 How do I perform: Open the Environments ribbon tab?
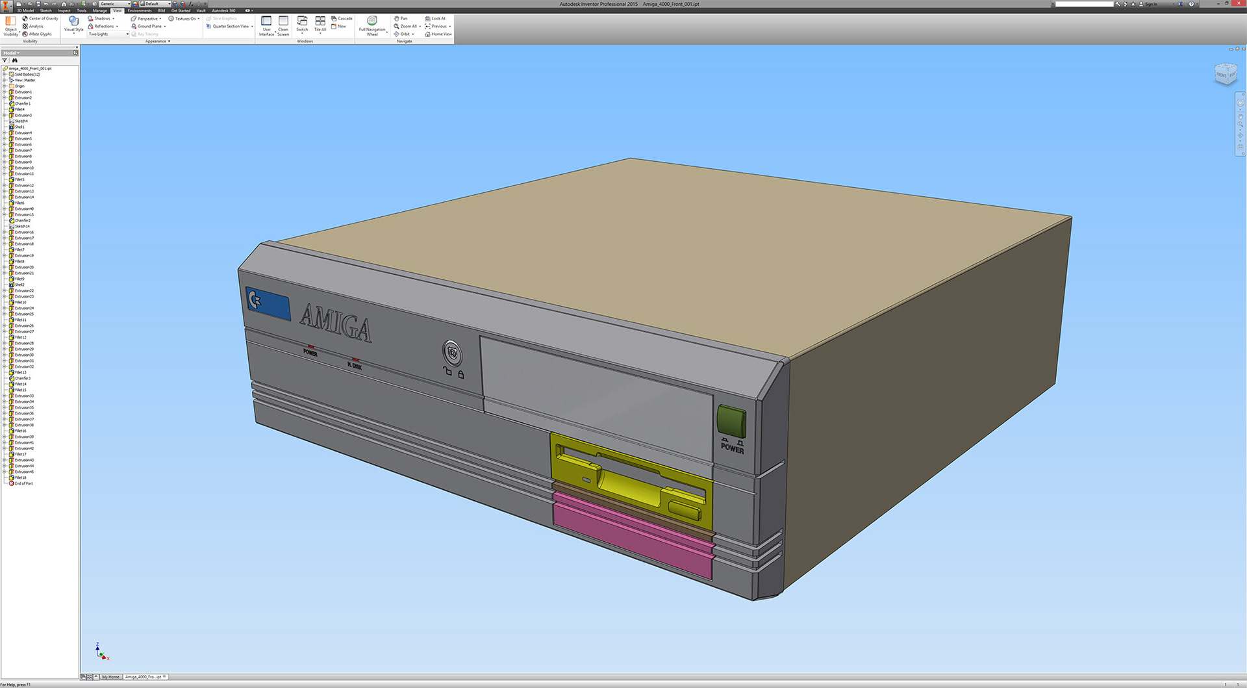pyautogui.click(x=140, y=10)
